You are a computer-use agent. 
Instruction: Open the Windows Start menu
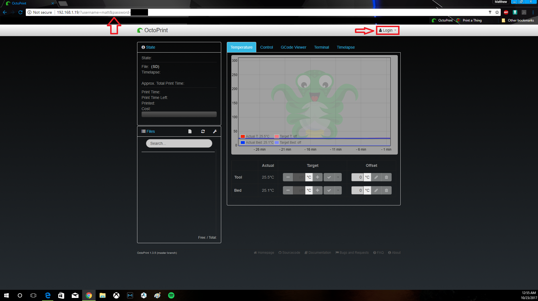[x=6, y=295]
